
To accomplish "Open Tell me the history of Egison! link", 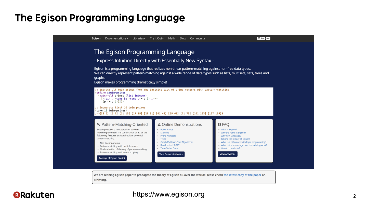I will (x=235, y=139).
